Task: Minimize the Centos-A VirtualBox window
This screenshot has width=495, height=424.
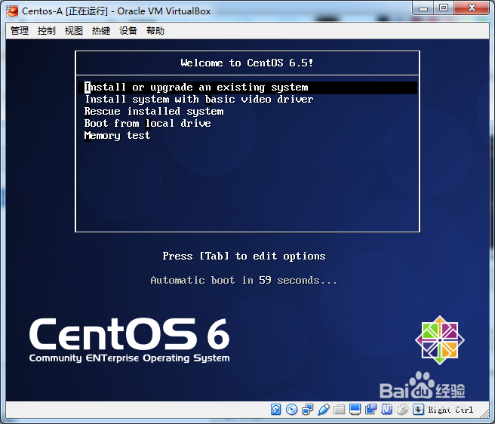Action: click(x=423, y=8)
